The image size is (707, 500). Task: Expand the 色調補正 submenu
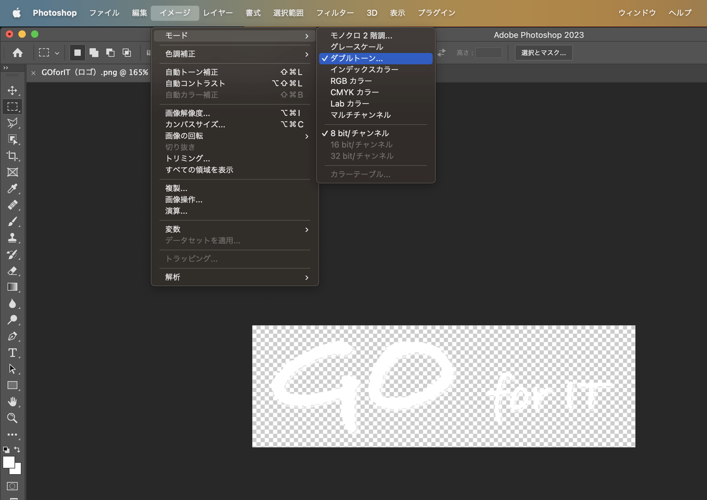click(x=235, y=54)
